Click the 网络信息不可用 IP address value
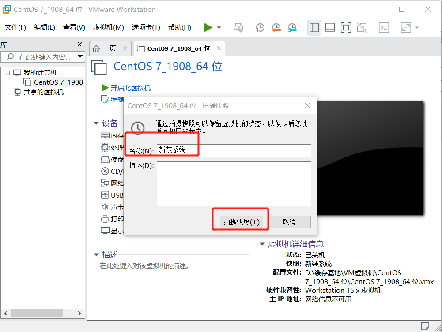 (329, 299)
